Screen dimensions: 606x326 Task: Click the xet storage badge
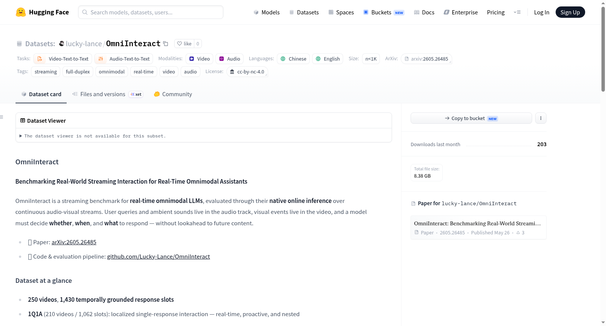tap(136, 94)
